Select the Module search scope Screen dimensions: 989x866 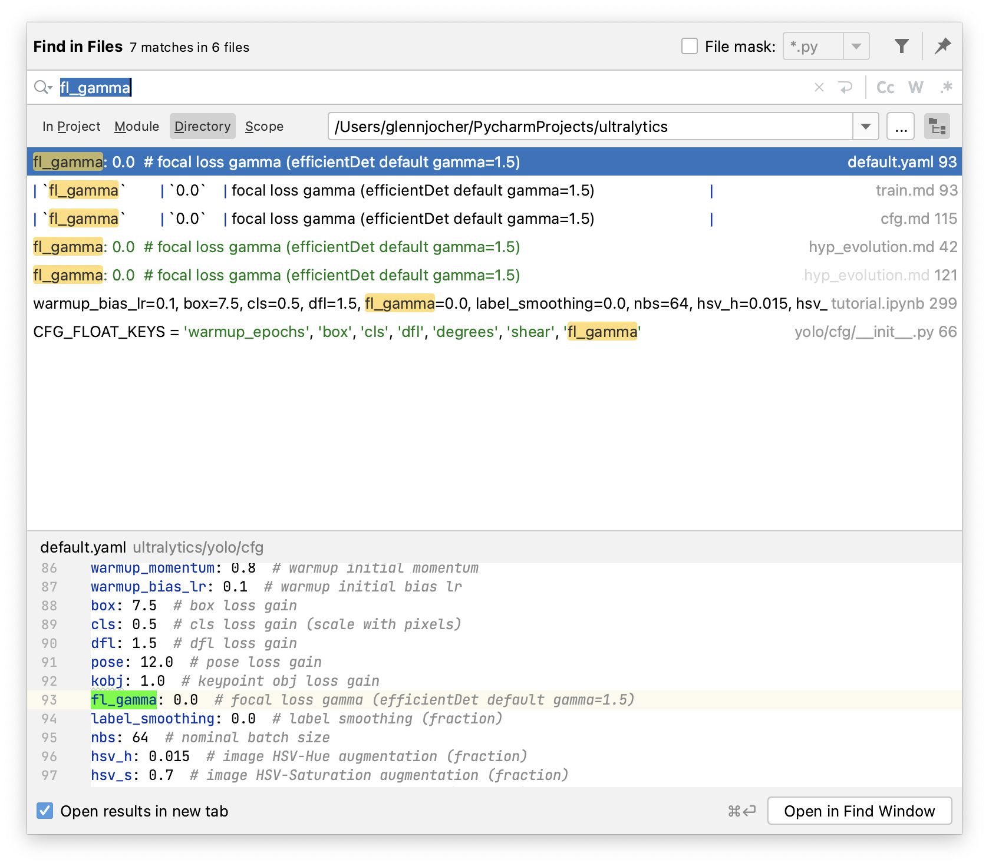point(136,125)
